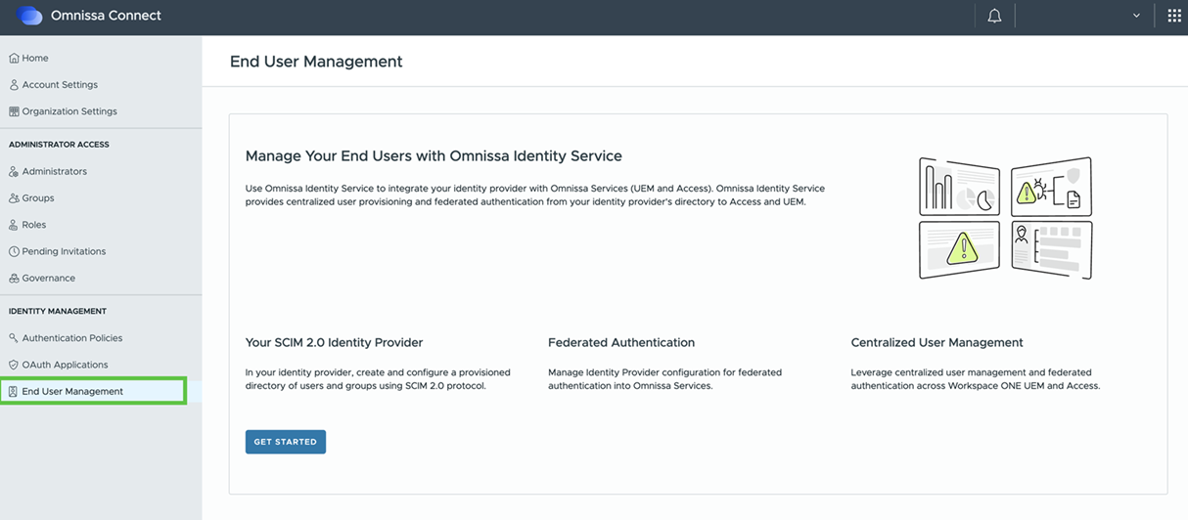Click the dashboard illustration graphic
This screenshot has height=520, width=1188.
coord(1005,218)
